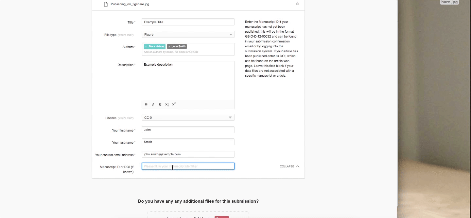Click the red browse button in the upload area
471x218 pixels.
pos(222,217)
